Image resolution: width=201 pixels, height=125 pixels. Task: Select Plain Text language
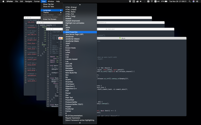(80, 97)
